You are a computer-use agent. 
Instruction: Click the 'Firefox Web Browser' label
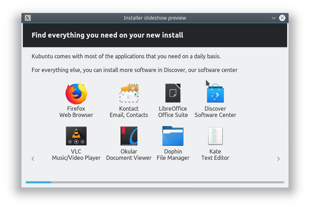(x=76, y=112)
